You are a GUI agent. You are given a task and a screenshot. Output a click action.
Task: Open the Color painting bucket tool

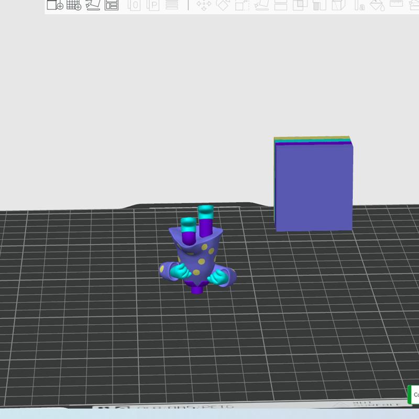click(x=377, y=5)
